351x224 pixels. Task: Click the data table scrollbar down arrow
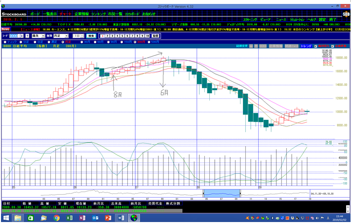point(348,211)
